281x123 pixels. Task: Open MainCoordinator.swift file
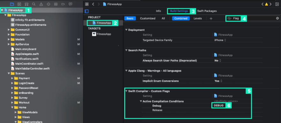[x=29, y=64]
